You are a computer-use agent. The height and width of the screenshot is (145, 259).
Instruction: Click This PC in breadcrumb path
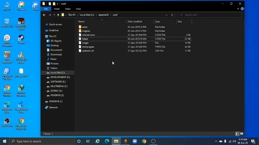pyautogui.click(x=72, y=15)
